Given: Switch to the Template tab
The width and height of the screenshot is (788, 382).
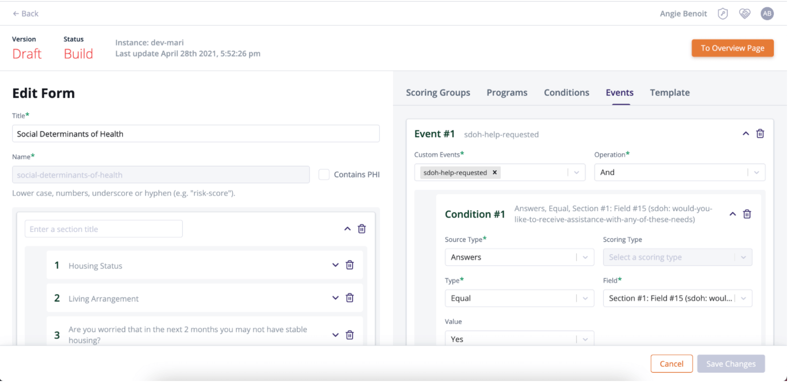Looking at the screenshot, I should click(x=670, y=92).
